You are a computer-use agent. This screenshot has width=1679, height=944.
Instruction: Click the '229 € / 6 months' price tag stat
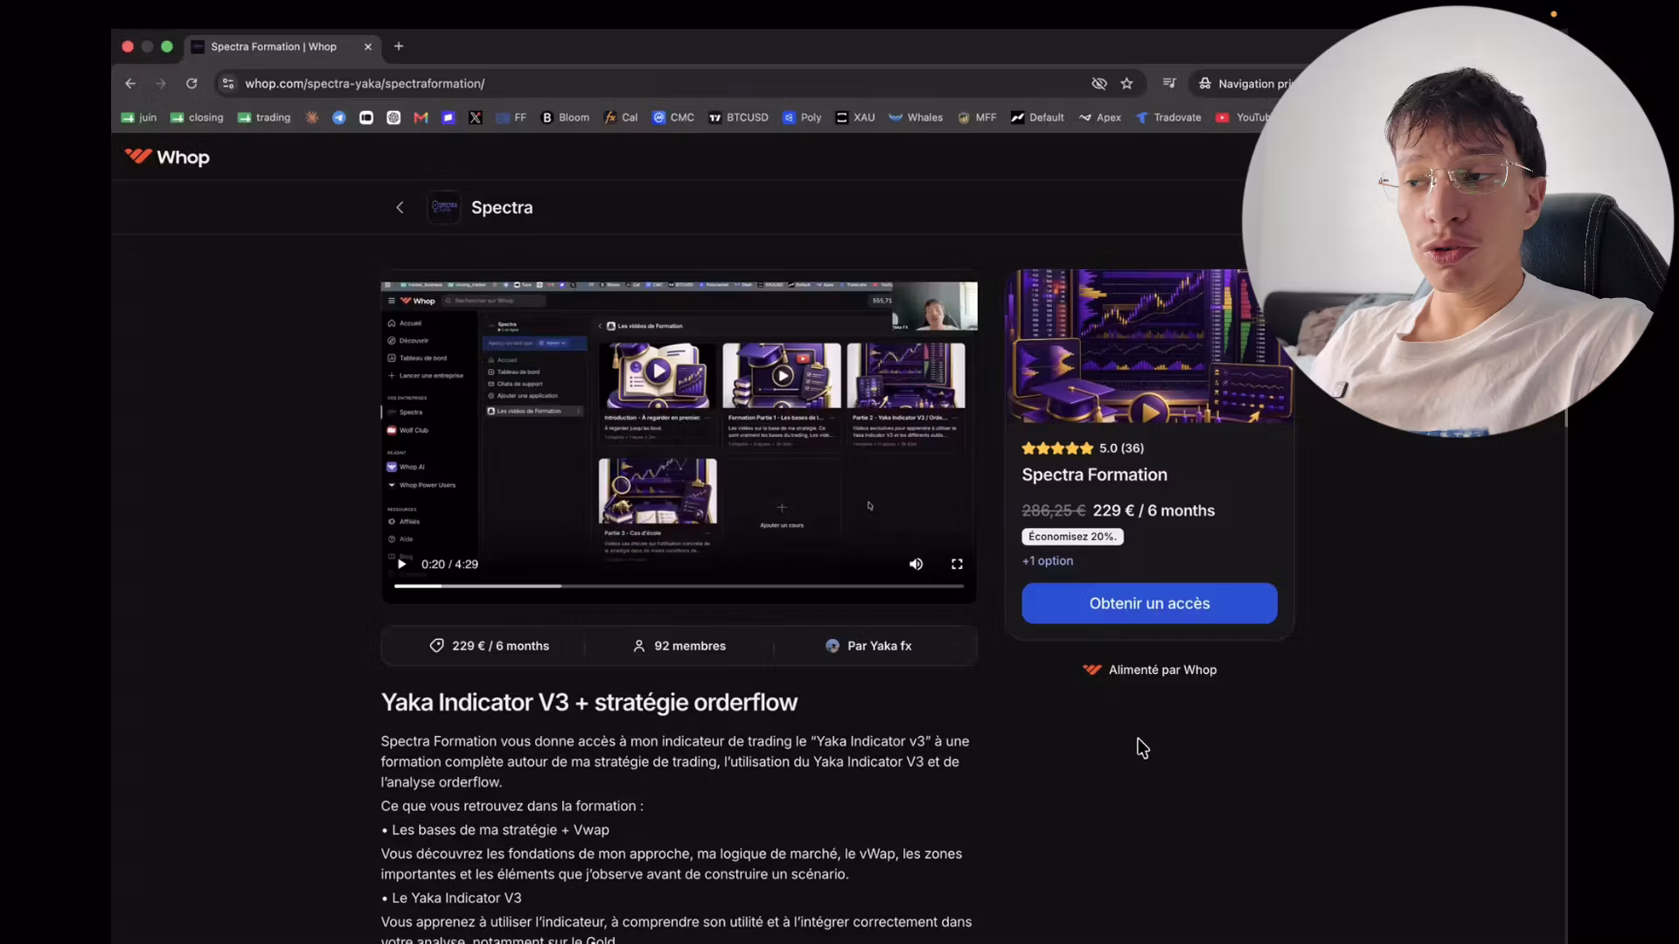pyautogui.click(x=489, y=646)
